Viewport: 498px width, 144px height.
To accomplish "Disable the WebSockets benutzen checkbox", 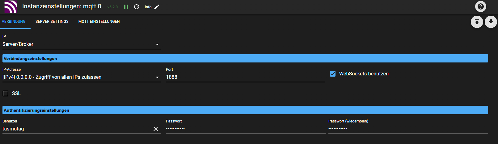I will [333, 74].
